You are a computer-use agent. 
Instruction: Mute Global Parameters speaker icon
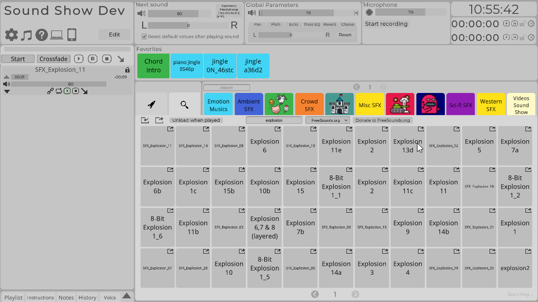point(252,13)
